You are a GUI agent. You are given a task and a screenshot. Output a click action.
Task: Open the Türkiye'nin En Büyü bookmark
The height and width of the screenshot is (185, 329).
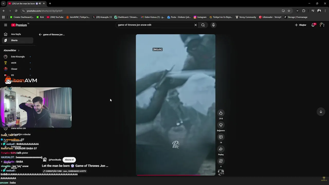221,17
